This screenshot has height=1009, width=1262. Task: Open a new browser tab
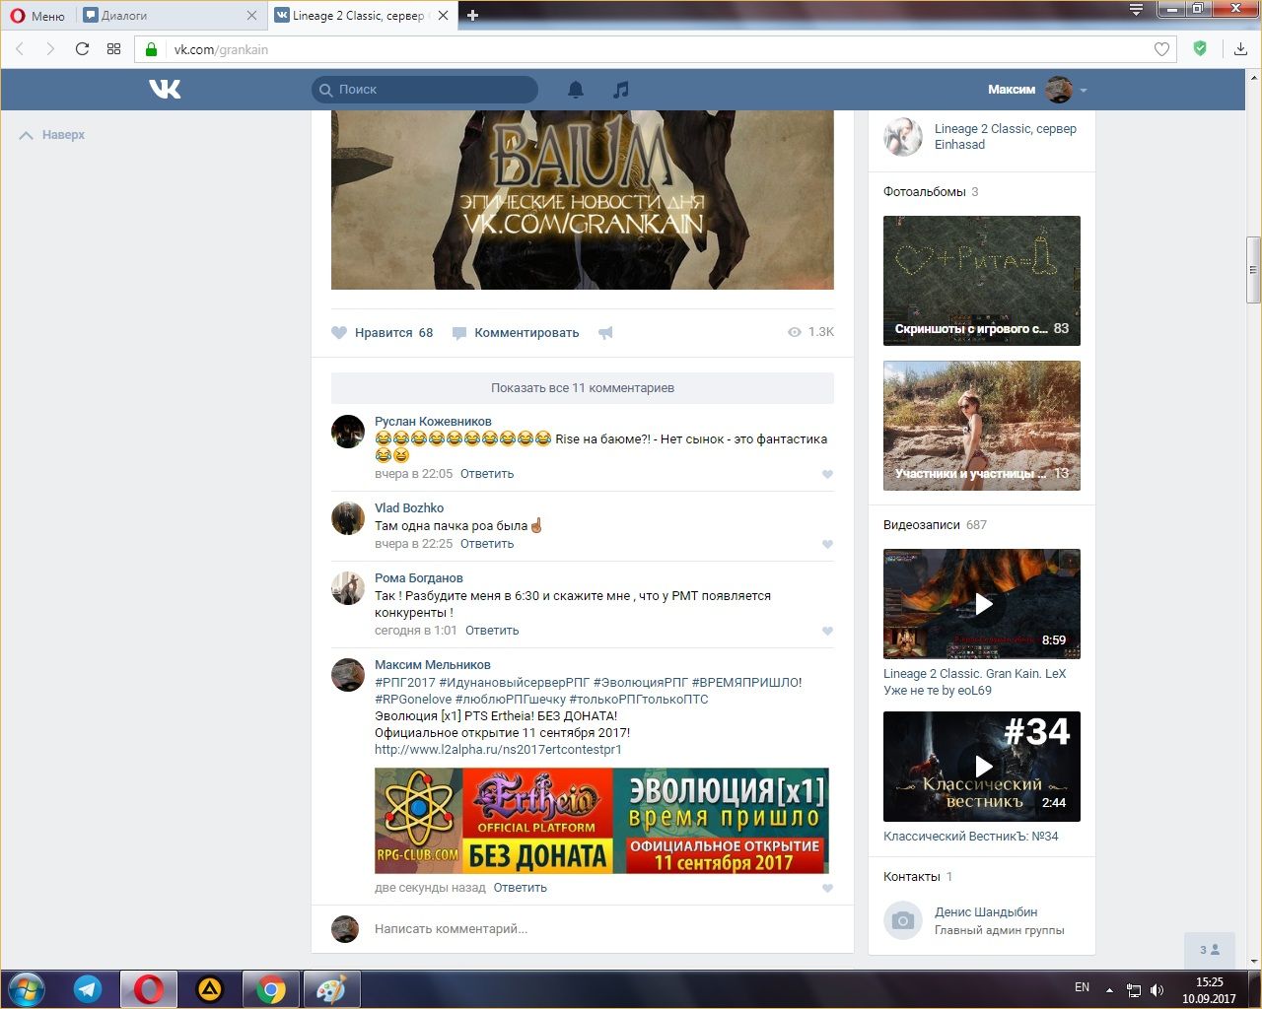[x=472, y=16]
